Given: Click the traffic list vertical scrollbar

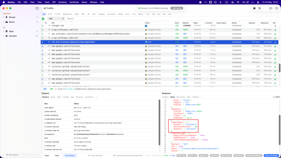Looking at the screenshot, I should click(280, 68).
